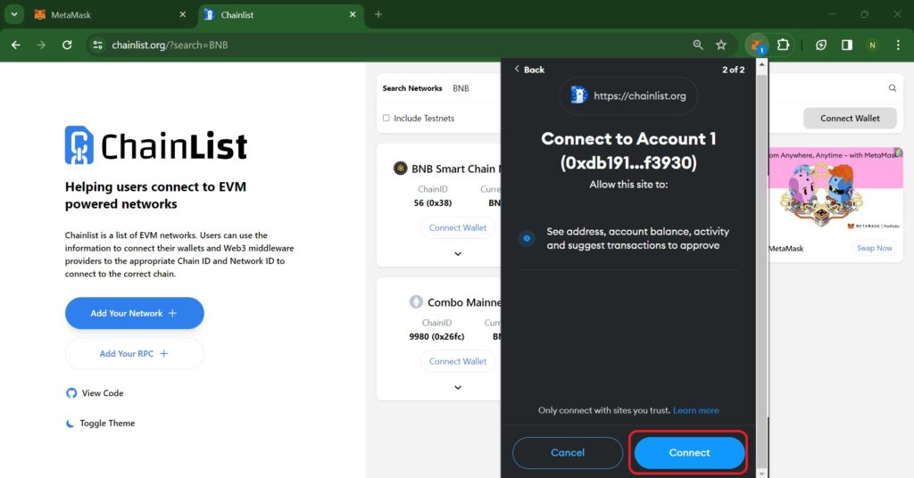Click the performance icon next to side panel
This screenshot has height=478, width=914.
pos(821,45)
